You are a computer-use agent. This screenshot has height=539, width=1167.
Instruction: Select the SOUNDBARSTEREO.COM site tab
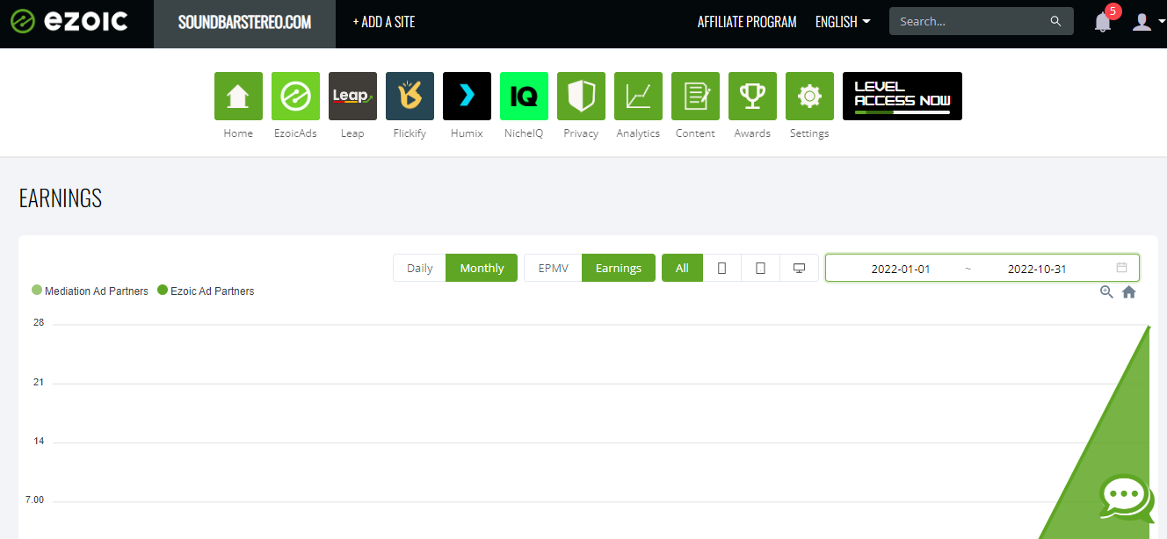(244, 24)
